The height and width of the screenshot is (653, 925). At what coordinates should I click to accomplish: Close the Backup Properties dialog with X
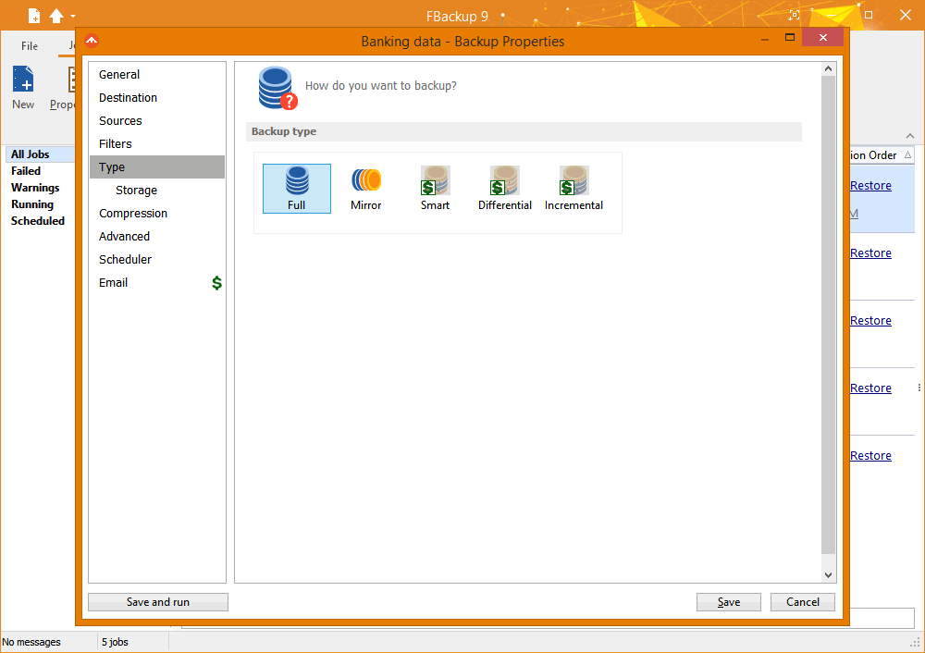tap(823, 38)
